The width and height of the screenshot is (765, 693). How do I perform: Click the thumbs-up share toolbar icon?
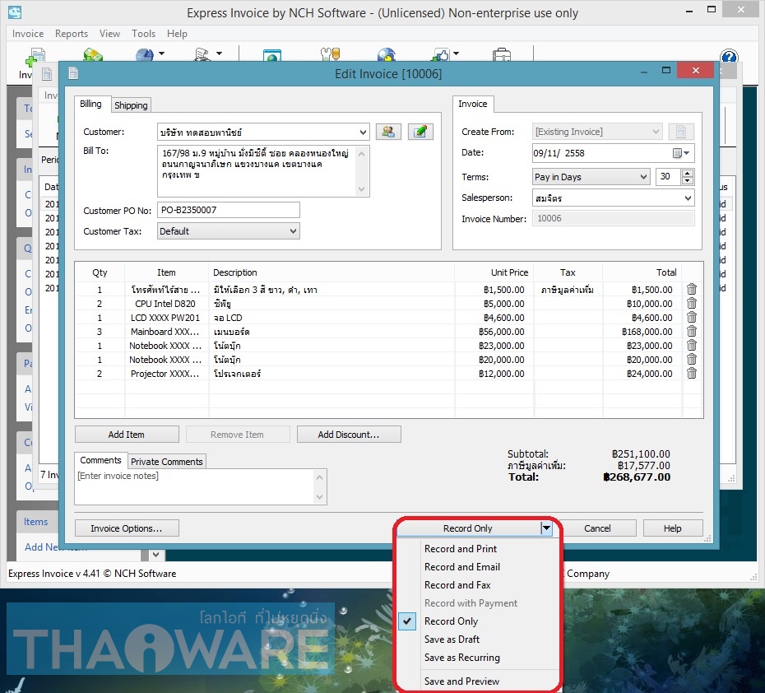coord(441,54)
